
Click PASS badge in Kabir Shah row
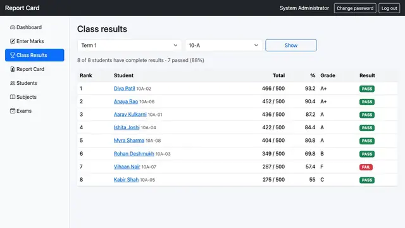point(367,180)
